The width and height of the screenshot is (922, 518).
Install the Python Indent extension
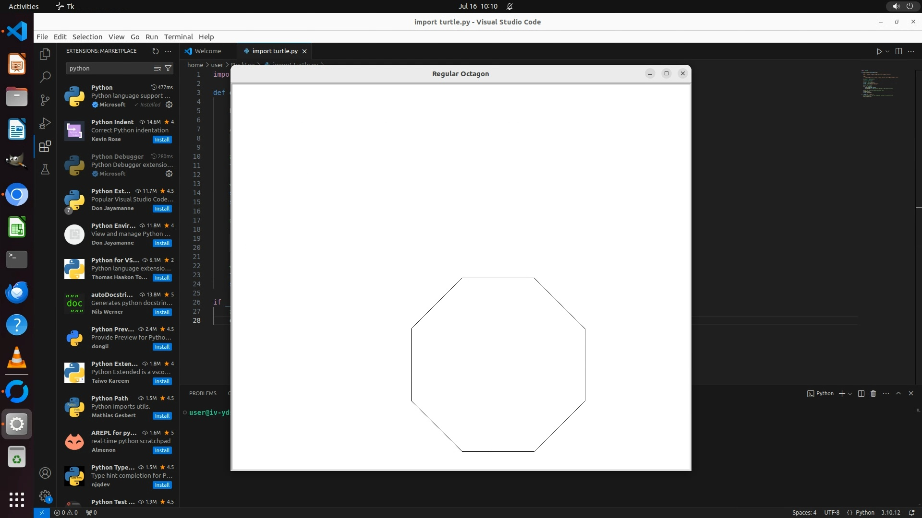(x=162, y=140)
